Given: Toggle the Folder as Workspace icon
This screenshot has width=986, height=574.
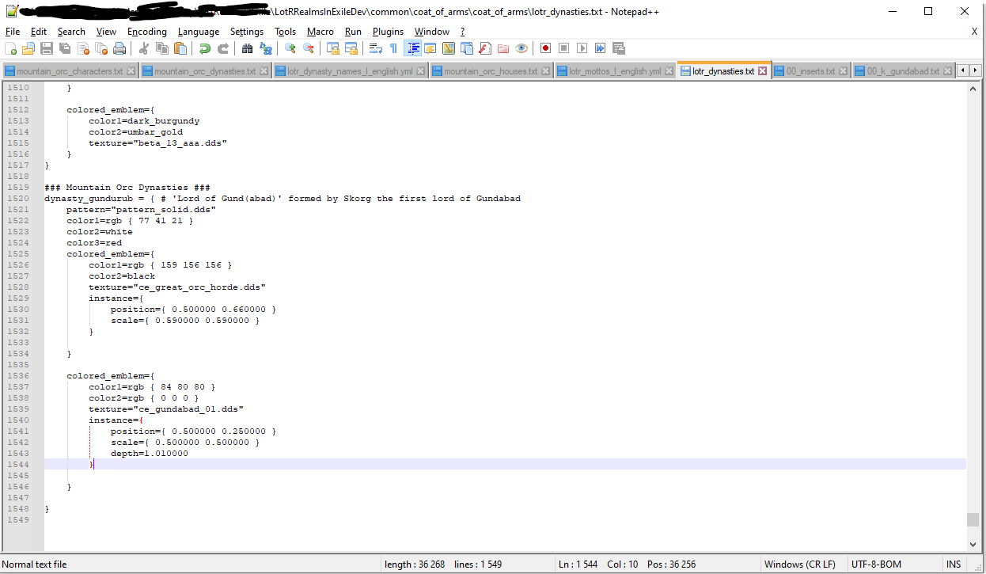Looking at the screenshot, I should 503,48.
